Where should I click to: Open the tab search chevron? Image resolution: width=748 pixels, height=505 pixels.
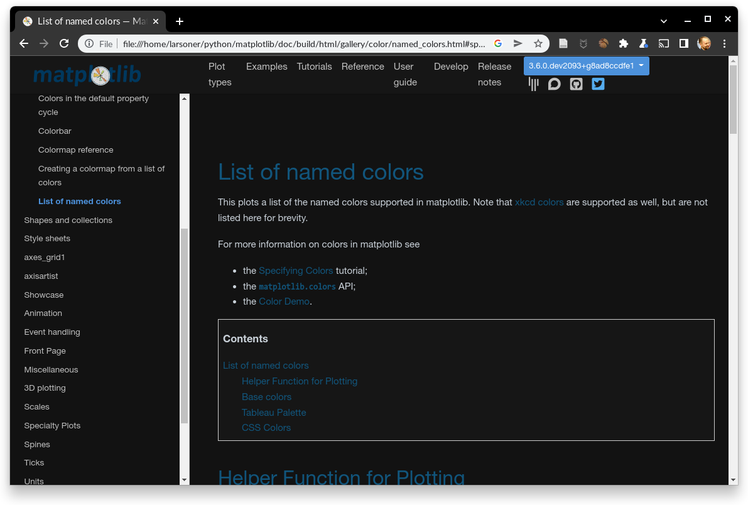[x=664, y=21]
